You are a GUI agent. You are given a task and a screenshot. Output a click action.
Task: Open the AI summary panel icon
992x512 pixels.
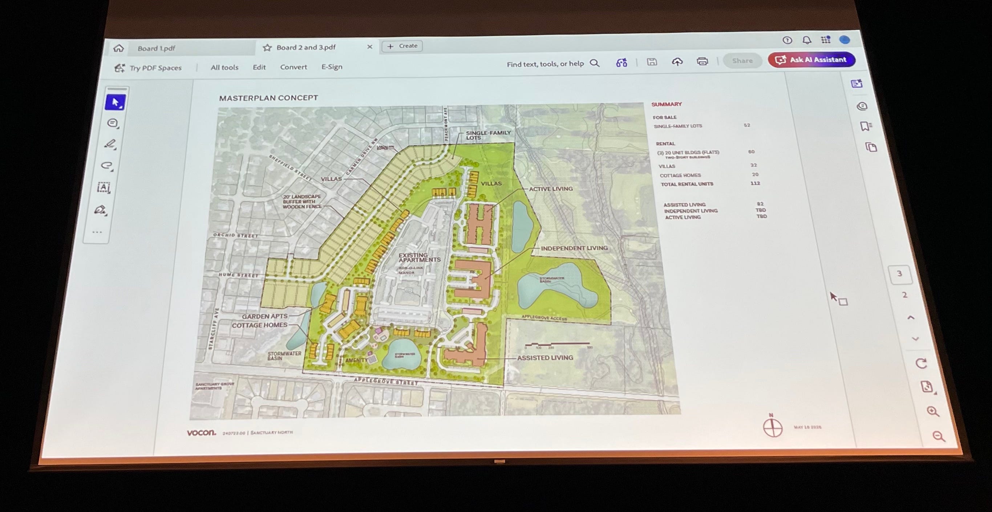pos(857,84)
